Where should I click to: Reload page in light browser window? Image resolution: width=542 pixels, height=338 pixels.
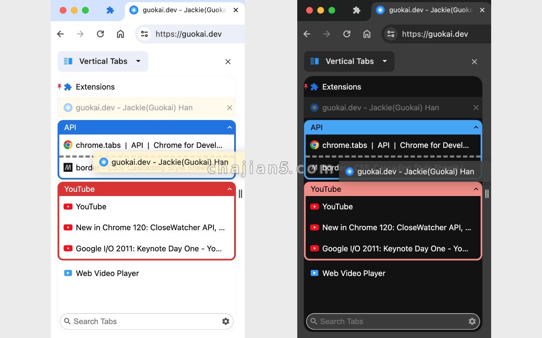[100, 34]
